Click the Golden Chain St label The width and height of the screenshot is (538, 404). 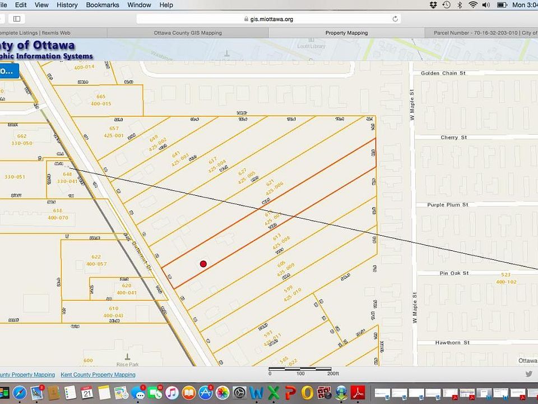443,73
